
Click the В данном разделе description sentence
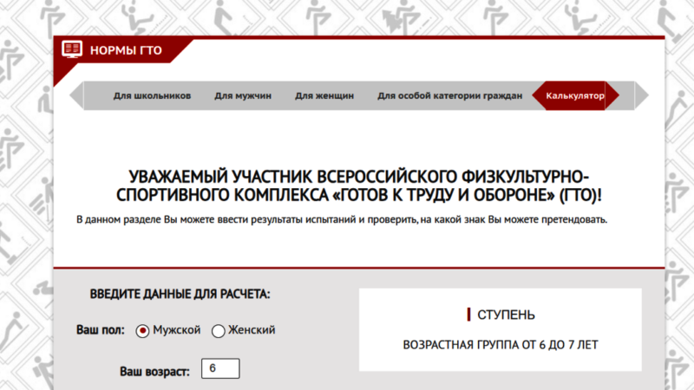click(x=342, y=220)
